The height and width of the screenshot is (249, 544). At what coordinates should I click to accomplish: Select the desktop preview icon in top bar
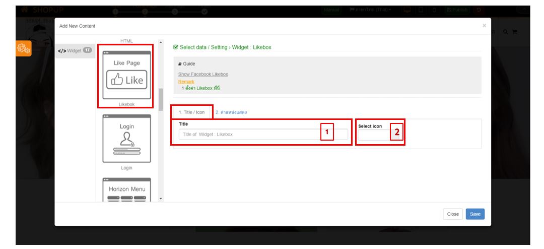[407, 10]
